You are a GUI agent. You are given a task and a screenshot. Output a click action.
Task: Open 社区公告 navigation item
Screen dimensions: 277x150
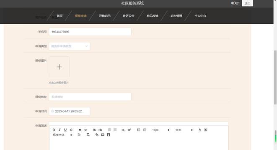(x=128, y=16)
